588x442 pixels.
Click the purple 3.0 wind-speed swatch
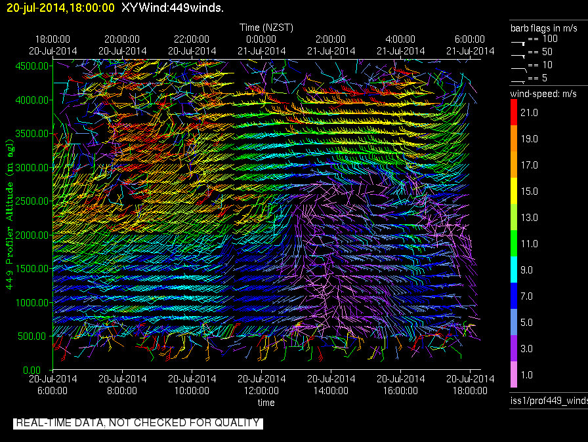click(x=514, y=348)
